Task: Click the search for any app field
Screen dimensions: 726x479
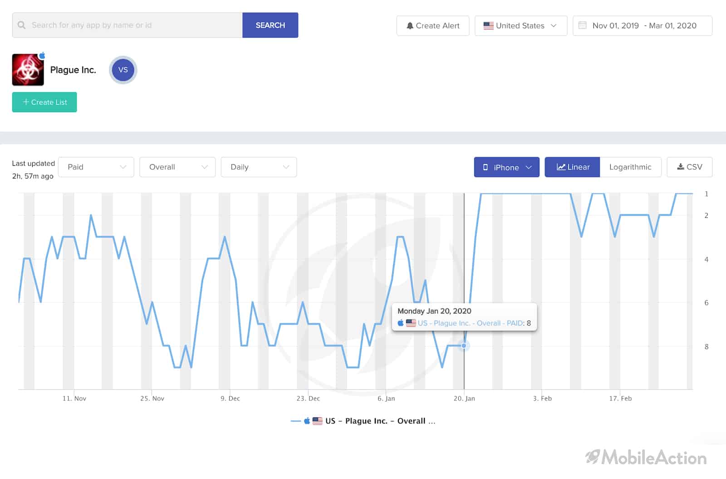Action: (x=128, y=25)
